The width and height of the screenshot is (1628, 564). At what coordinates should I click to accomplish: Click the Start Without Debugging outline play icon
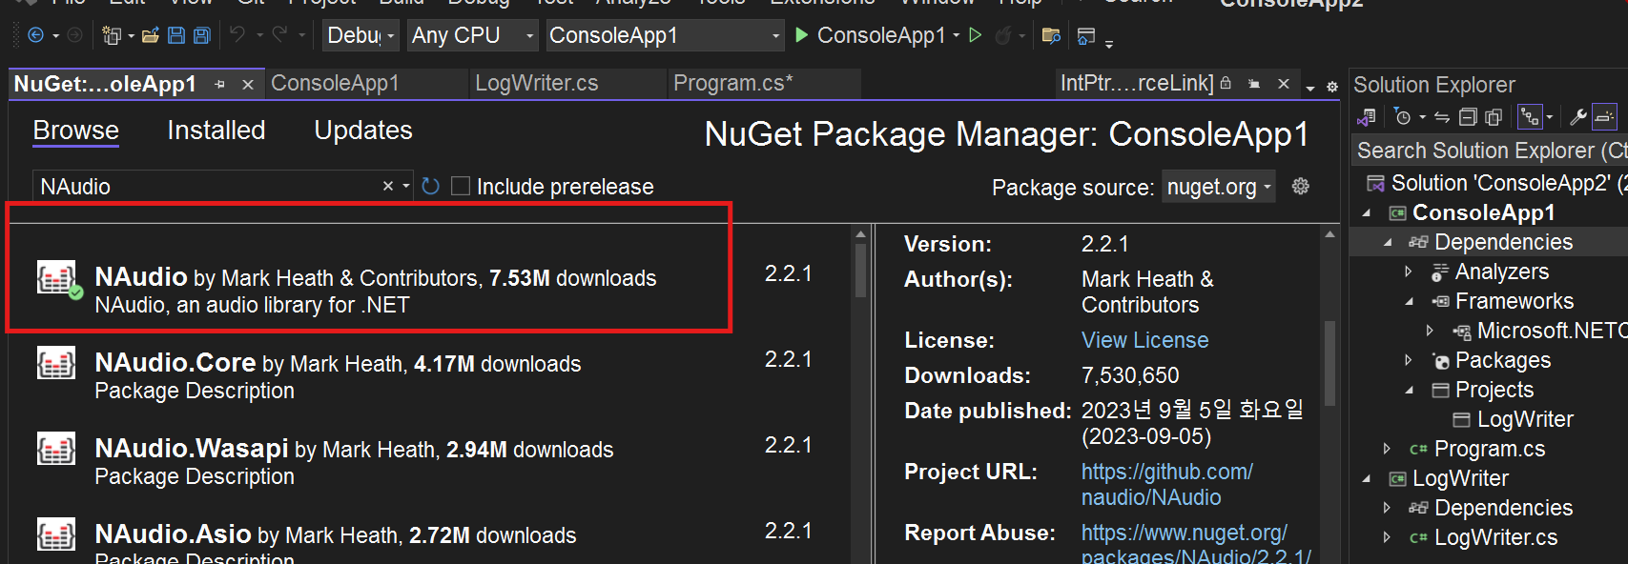click(x=976, y=35)
